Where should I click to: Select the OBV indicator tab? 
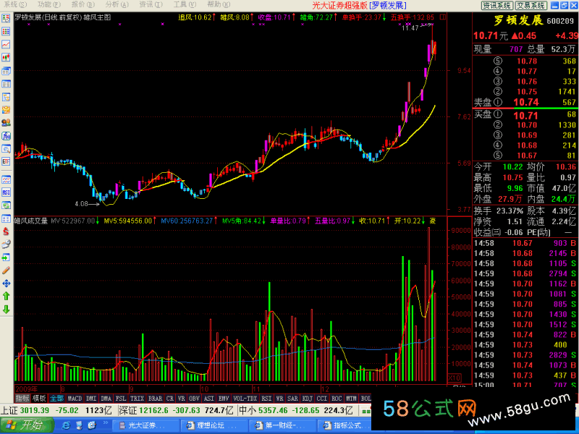click(194, 399)
